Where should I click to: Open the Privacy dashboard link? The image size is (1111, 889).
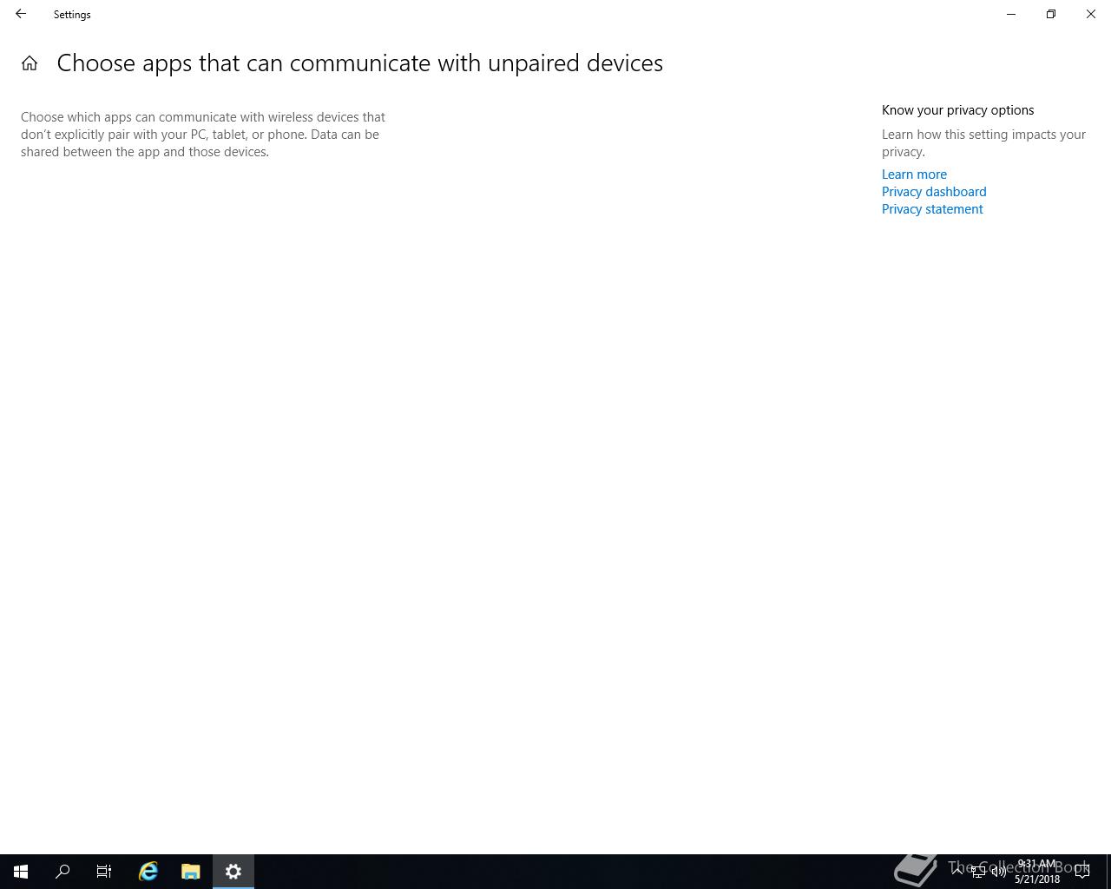[x=934, y=192]
